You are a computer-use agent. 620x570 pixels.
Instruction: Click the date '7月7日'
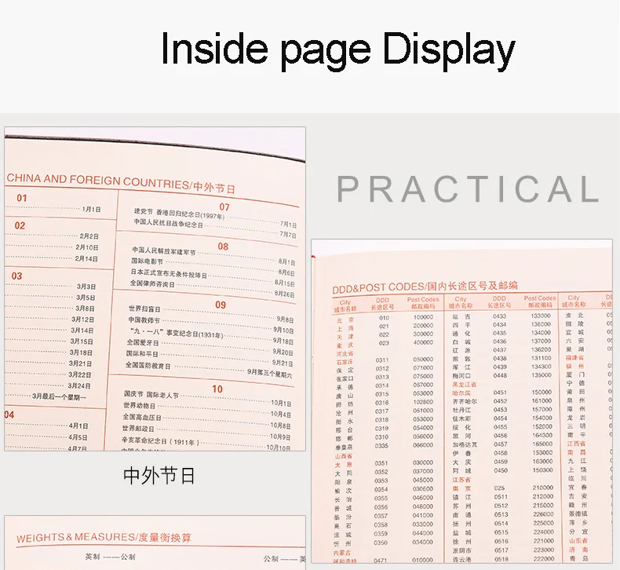(x=288, y=234)
